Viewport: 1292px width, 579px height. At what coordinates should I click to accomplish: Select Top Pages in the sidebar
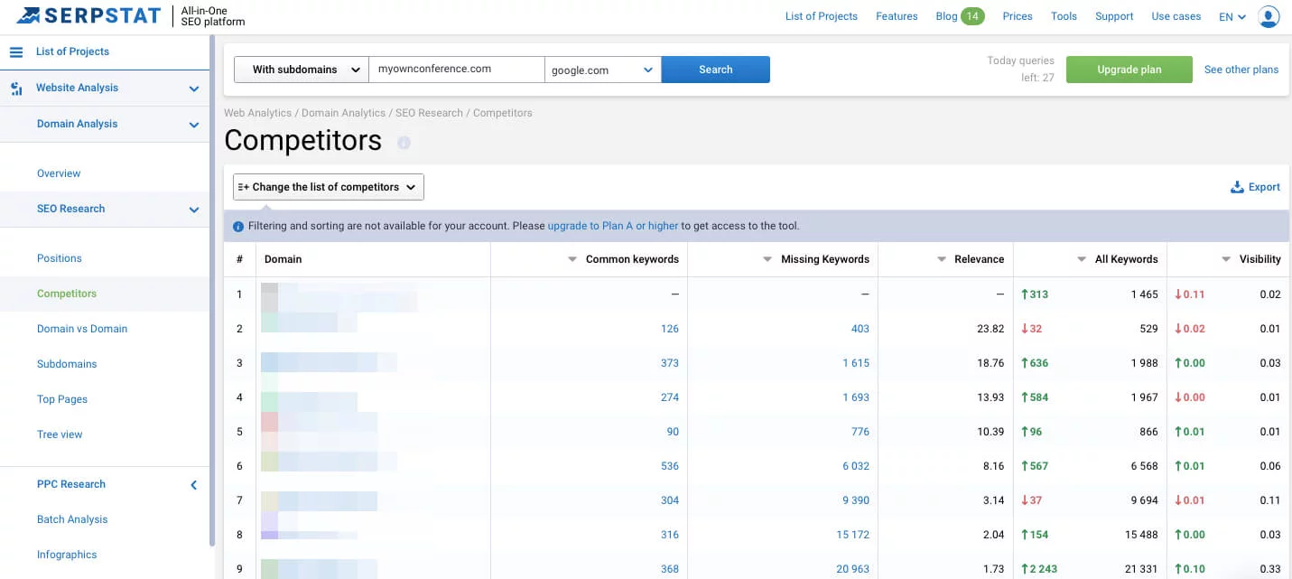pyautogui.click(x=62, y=399)
